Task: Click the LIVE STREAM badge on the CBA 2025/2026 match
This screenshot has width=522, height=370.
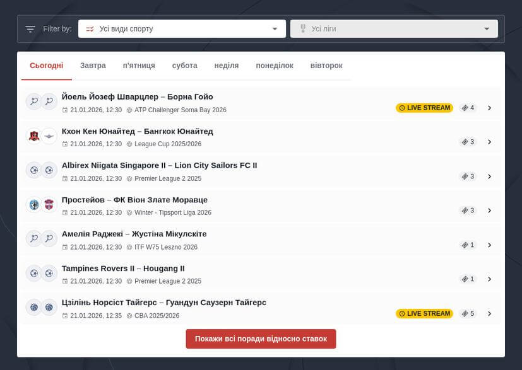Action: (424, 313)
